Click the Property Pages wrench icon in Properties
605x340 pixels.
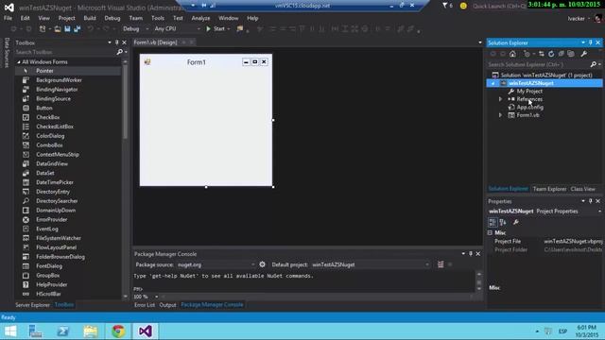[x=516, y=223]
